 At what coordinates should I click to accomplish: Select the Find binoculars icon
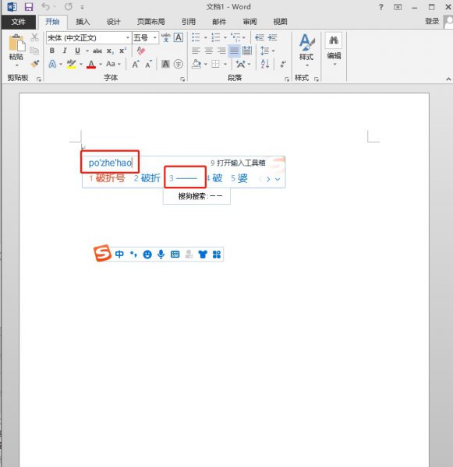[x=334, y=40]
